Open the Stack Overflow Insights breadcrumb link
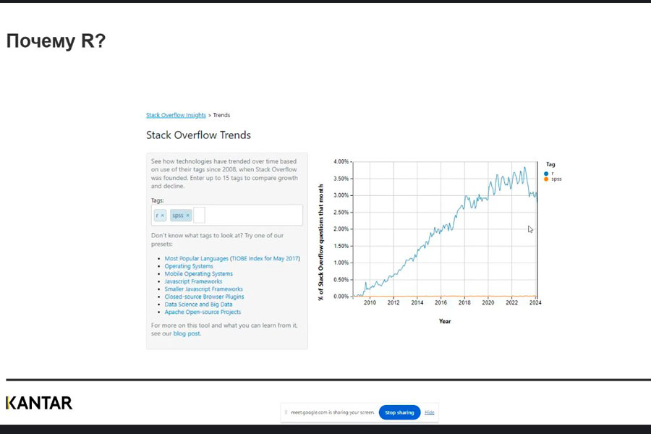 (x=176, y=115)
